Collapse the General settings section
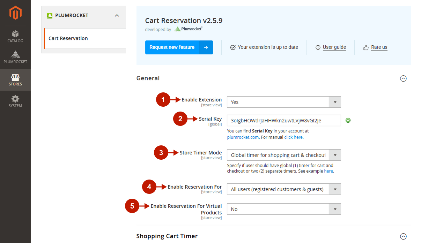 coord(403,78)
